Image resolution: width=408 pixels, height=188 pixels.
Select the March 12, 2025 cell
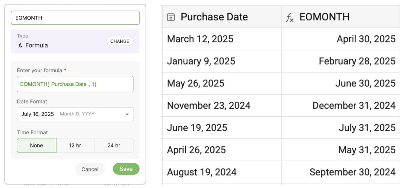point(221,39)
